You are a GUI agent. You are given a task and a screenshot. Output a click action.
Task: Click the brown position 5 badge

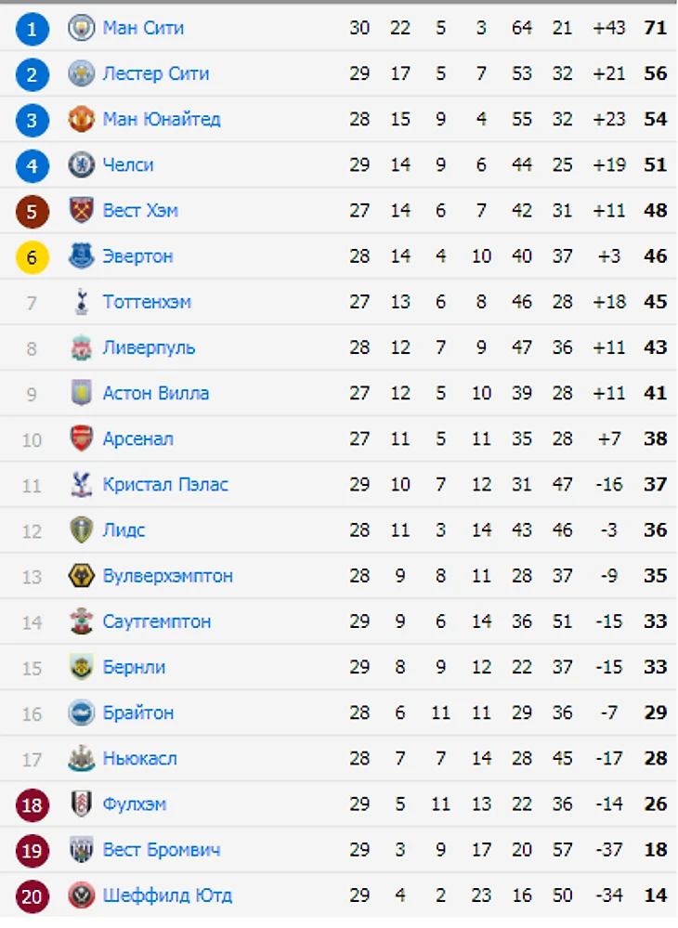coord(32,211)
